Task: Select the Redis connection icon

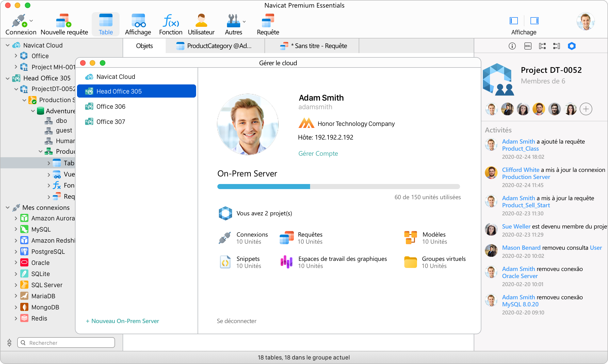Action: [24, 318]
